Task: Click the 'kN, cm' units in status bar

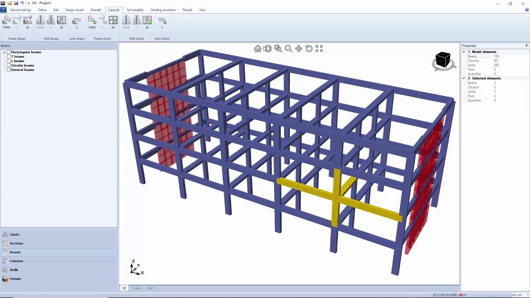Action: (517, 295)
